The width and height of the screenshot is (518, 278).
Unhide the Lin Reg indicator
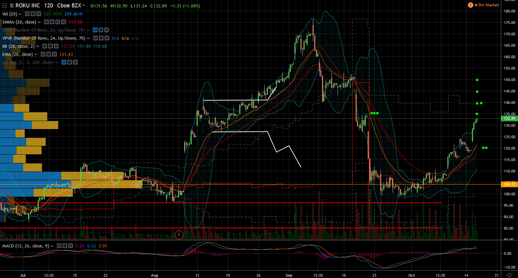click(64, 63)
